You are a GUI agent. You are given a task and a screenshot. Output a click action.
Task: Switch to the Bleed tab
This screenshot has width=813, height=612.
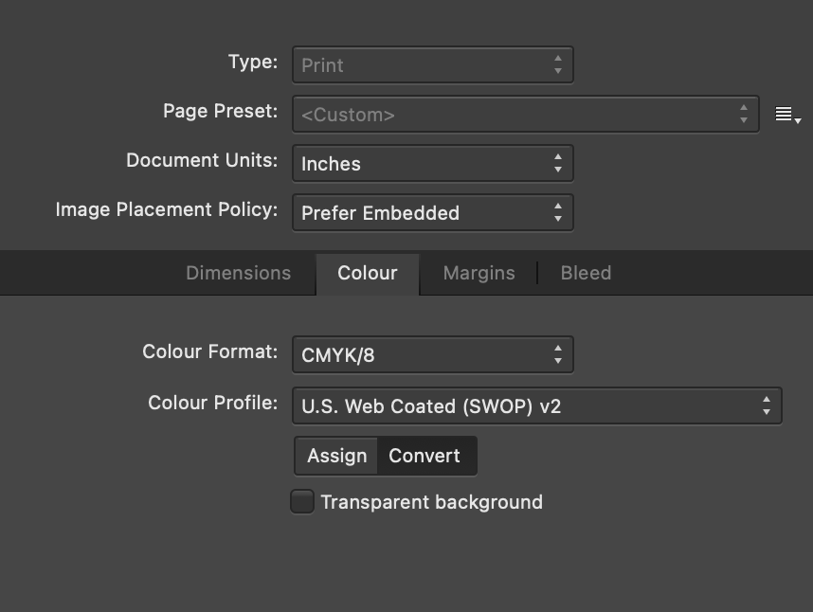coord(585,273)
